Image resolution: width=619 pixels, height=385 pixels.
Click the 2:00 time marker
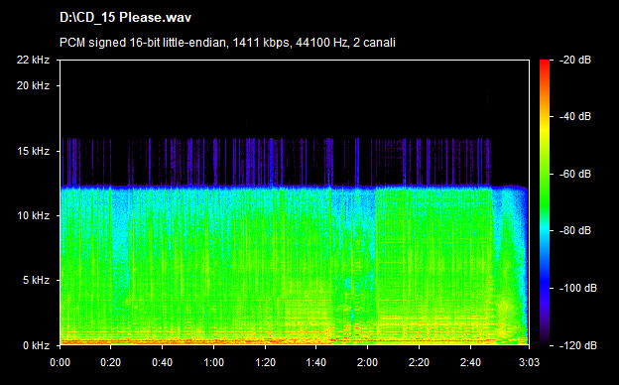click(x=367, y=362)
